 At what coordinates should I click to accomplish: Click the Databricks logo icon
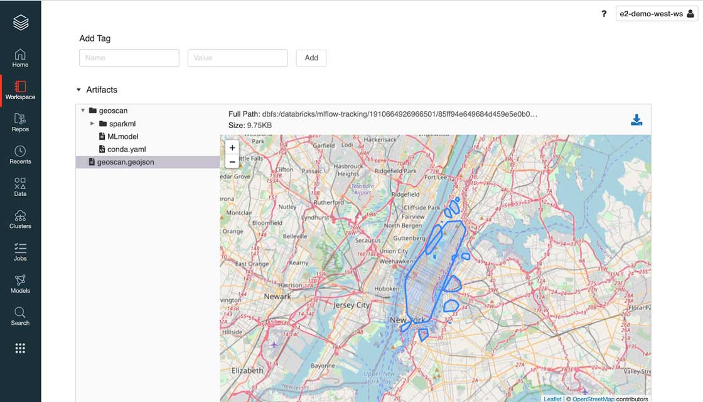pyautogui.click(x=20, y=23)
